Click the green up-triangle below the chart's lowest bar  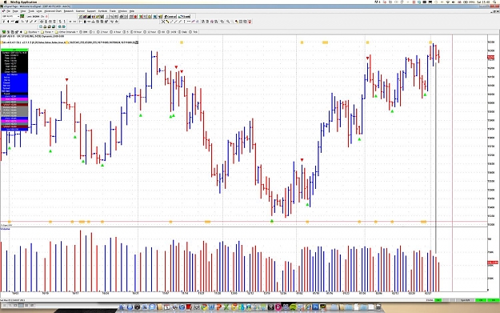272,221
